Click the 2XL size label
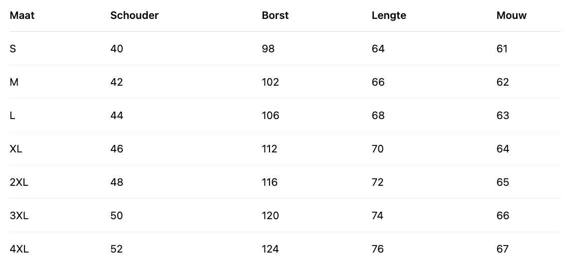 19,182
